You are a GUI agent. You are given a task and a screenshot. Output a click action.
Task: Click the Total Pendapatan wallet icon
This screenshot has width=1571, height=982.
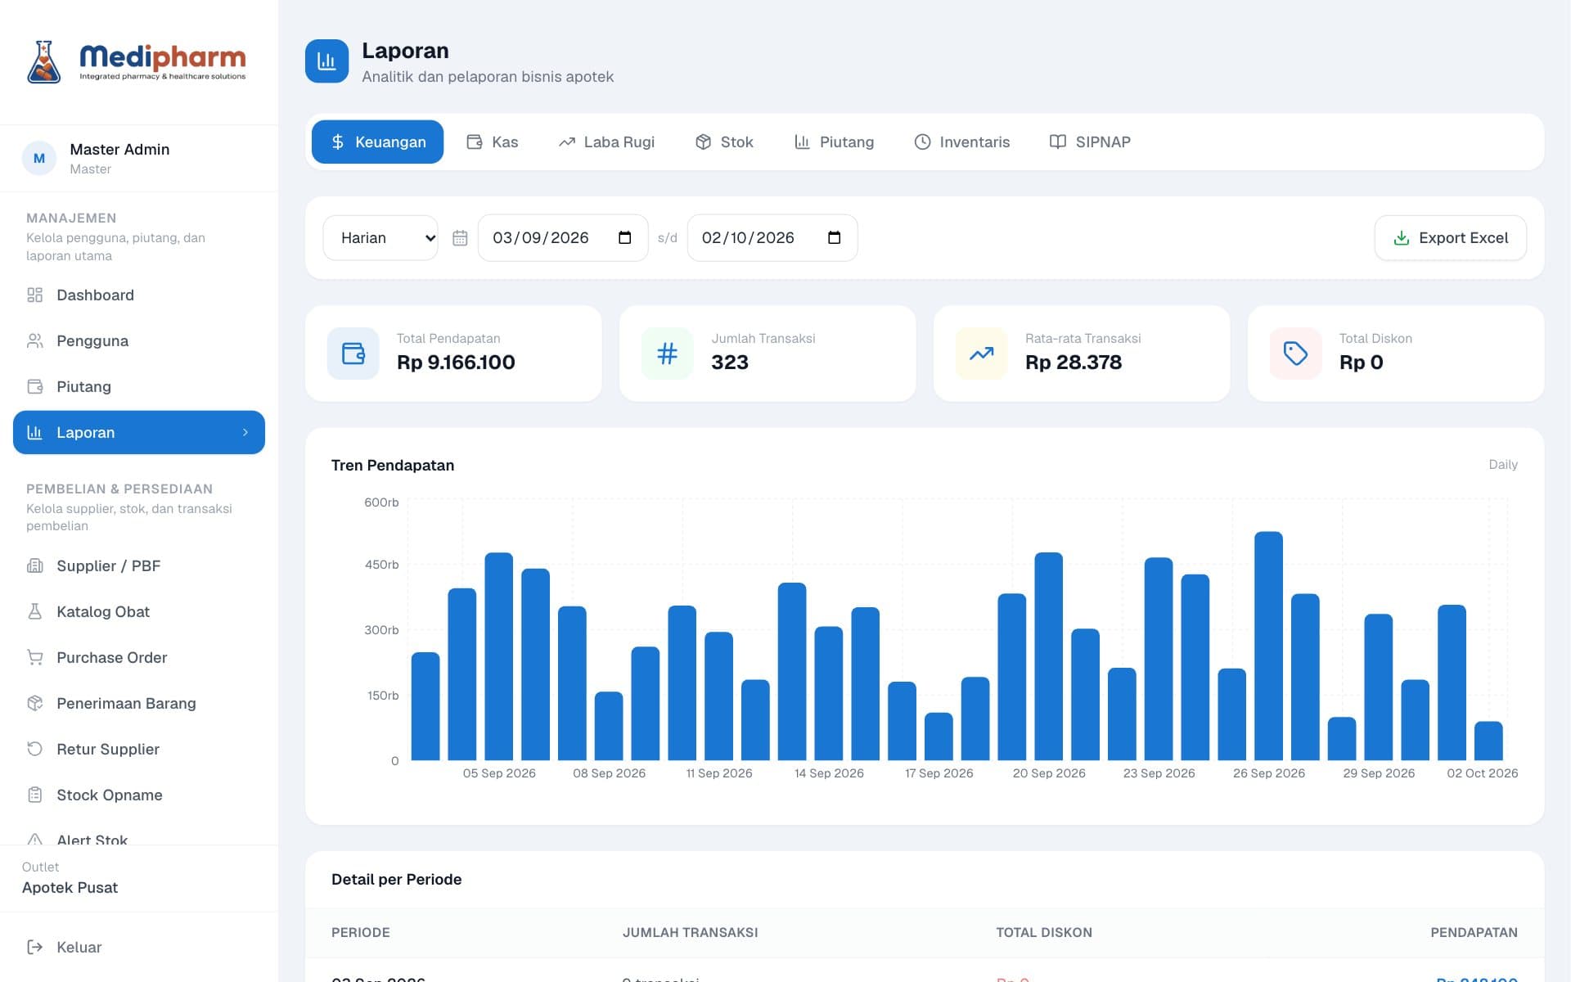point(353,354)
